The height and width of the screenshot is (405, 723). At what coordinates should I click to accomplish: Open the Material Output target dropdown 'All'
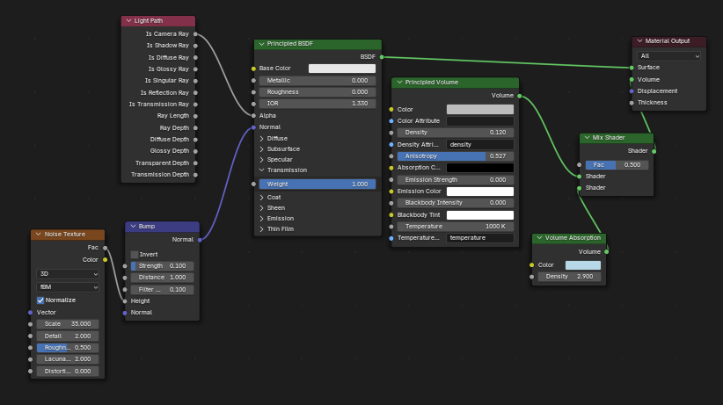pos(669,55)
